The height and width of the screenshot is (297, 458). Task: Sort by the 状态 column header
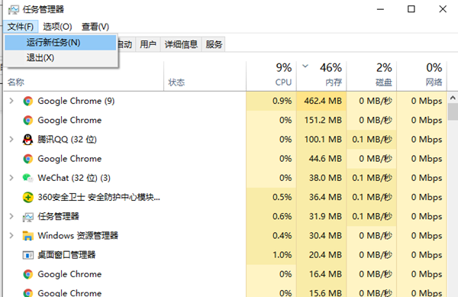pyautogui.click(x=205, y=76)
